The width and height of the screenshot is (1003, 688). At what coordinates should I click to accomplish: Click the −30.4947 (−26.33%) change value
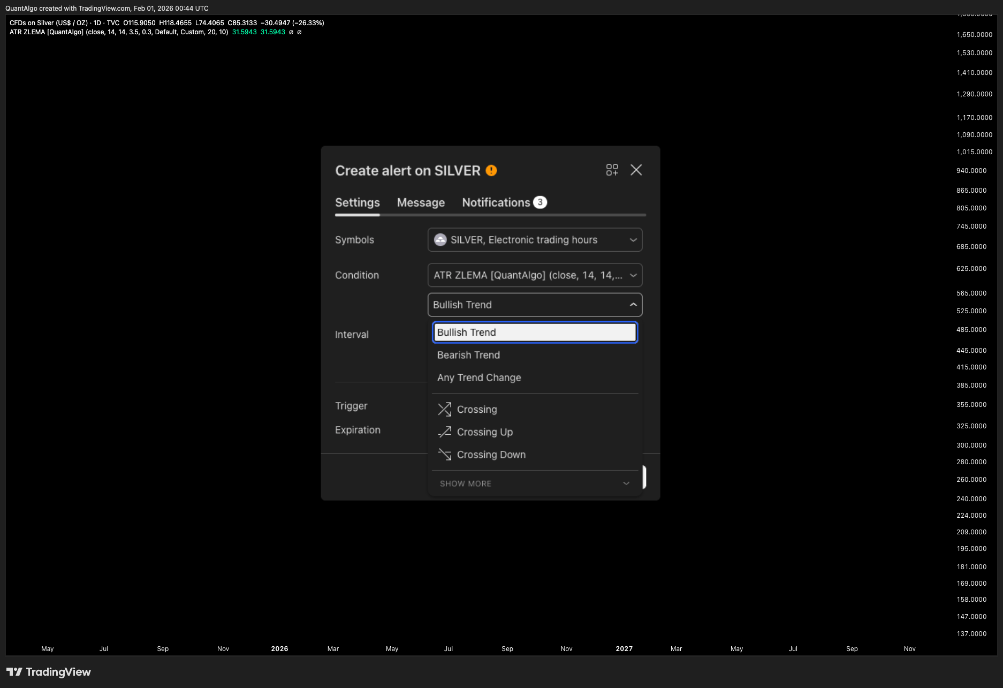click(x=292, y=23)
